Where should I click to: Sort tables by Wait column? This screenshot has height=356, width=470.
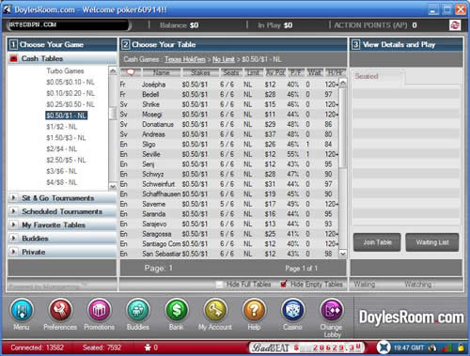tap(314, 72)
